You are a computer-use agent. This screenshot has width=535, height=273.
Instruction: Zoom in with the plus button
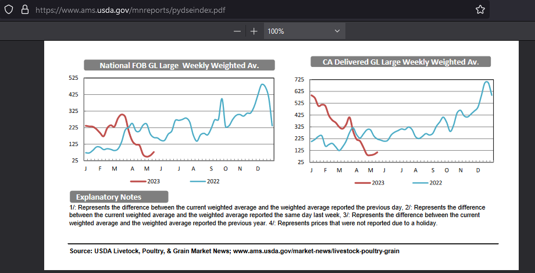254,31
